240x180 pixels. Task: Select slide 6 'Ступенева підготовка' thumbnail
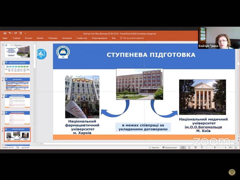pyautogui.click(x=17, y=134)
